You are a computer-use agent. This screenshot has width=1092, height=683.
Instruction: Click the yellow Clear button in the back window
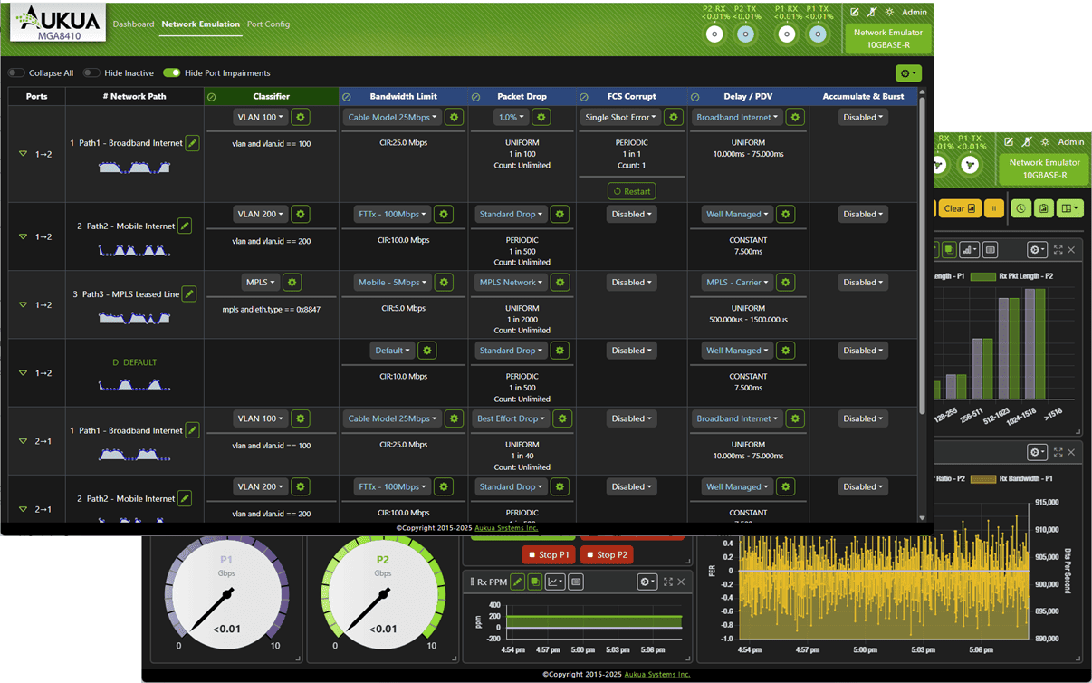coord(958,208)
